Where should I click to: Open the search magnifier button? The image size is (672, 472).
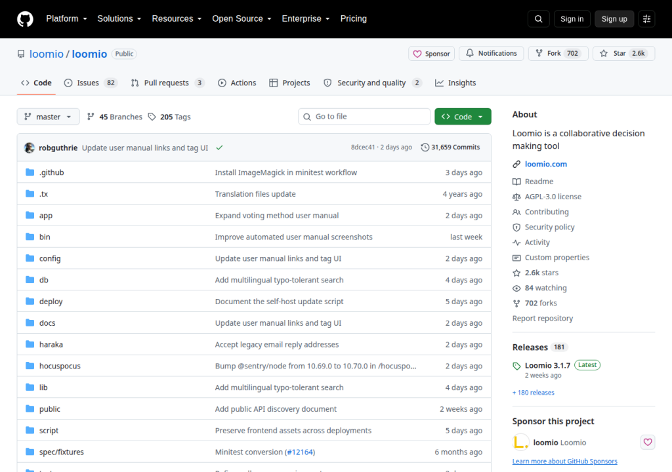click(x=538, y=19)
